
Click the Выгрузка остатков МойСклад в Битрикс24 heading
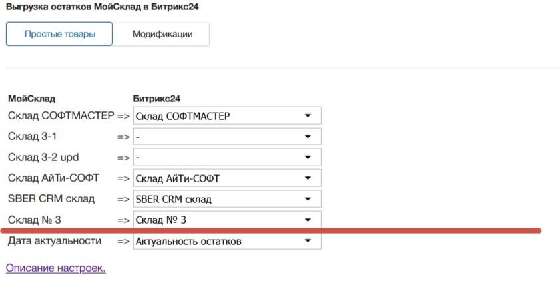coord(103,7)
